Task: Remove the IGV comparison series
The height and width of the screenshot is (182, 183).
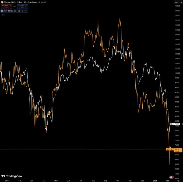Action: (22, 11)
